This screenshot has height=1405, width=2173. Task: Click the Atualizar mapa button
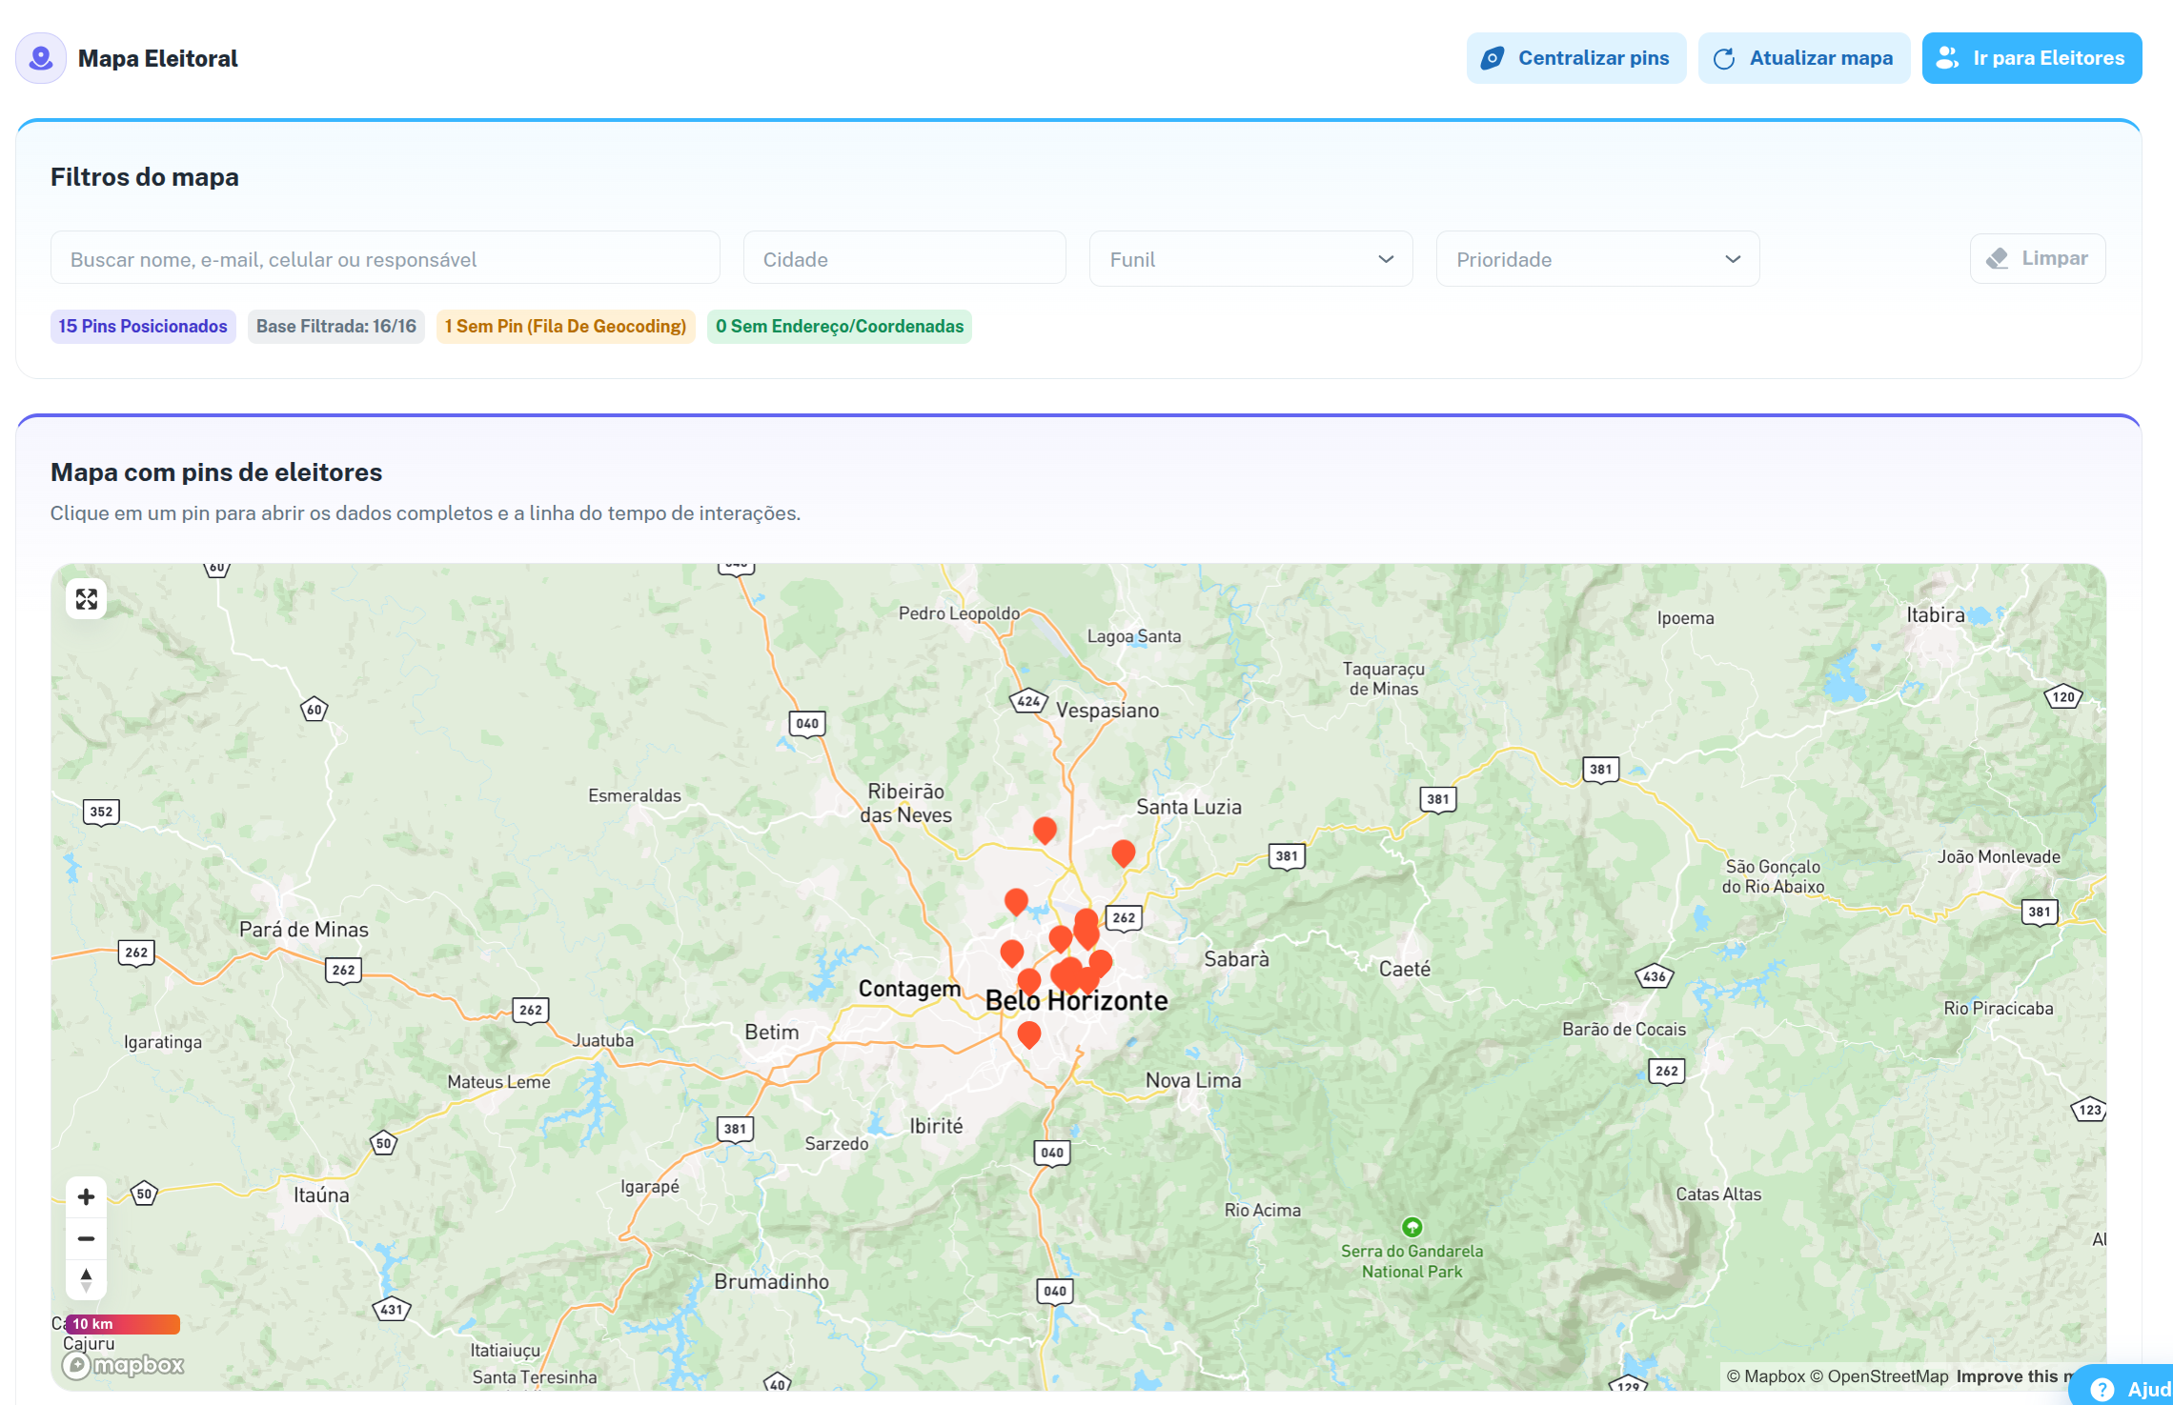click(1803, 57)
